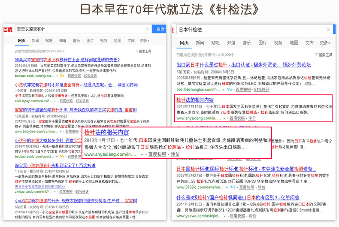
Task: Click V2 badge beside bbs.fobshanghai.com
Action: pos(230,90)
